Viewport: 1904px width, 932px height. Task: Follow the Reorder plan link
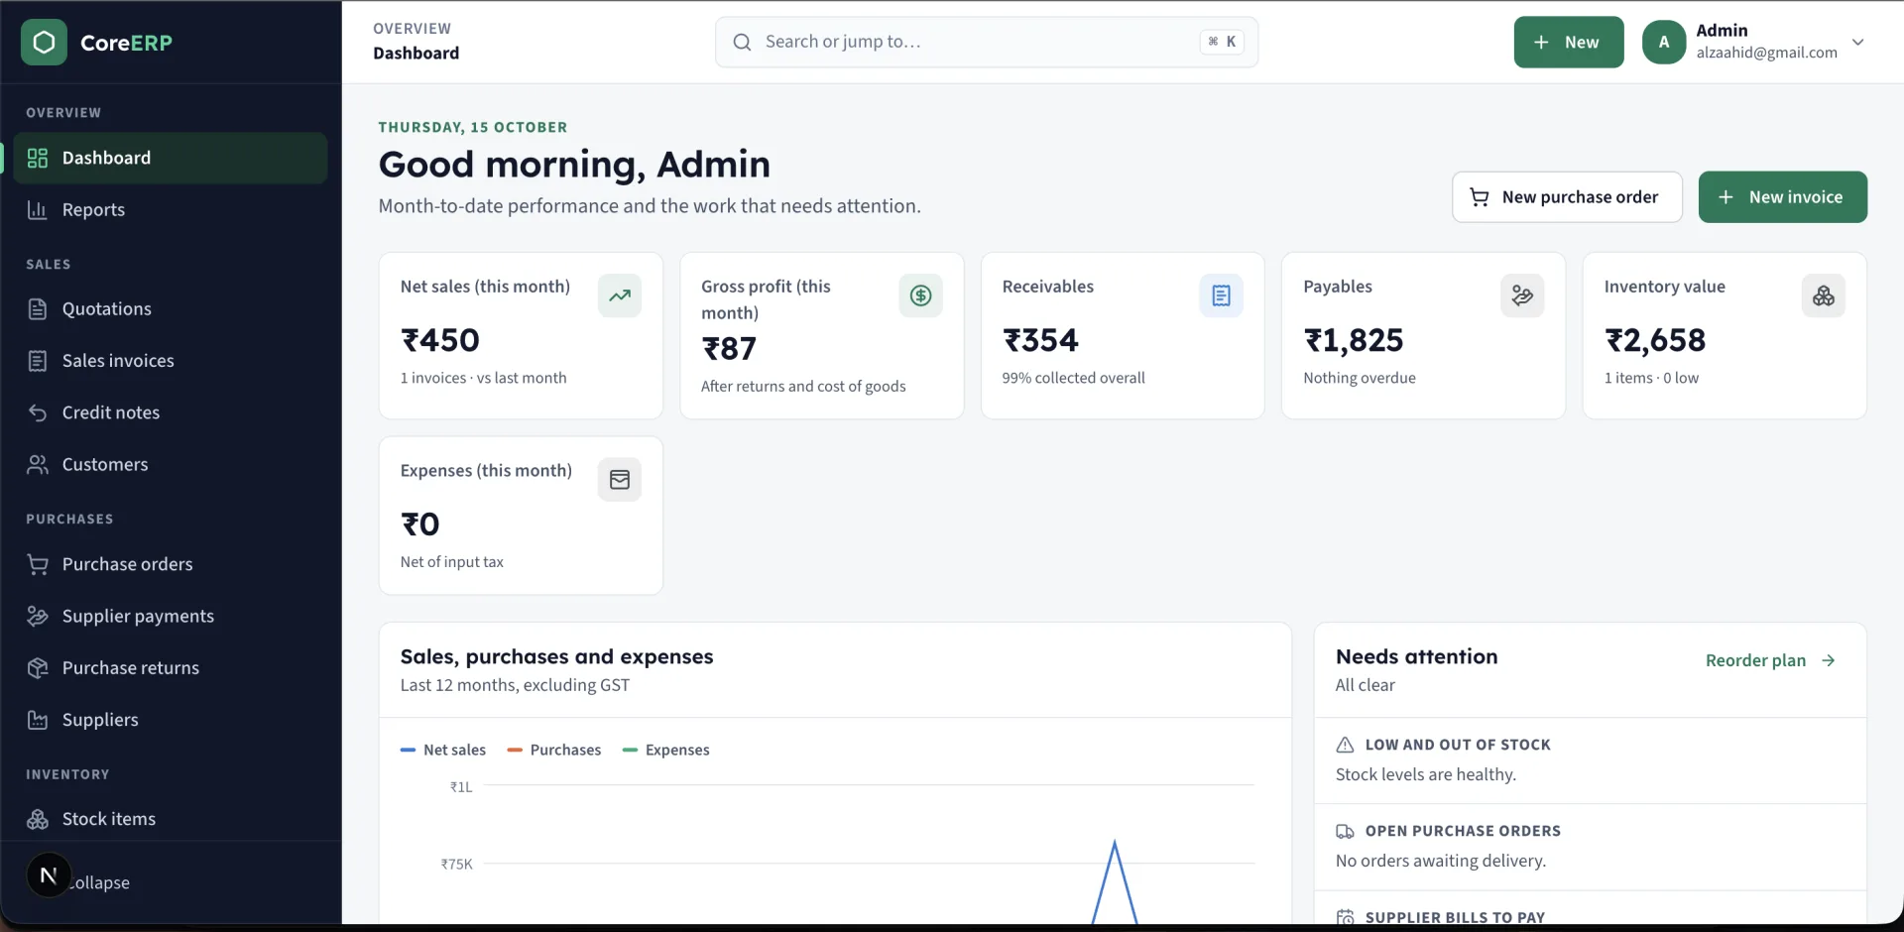pos(1770,660)
